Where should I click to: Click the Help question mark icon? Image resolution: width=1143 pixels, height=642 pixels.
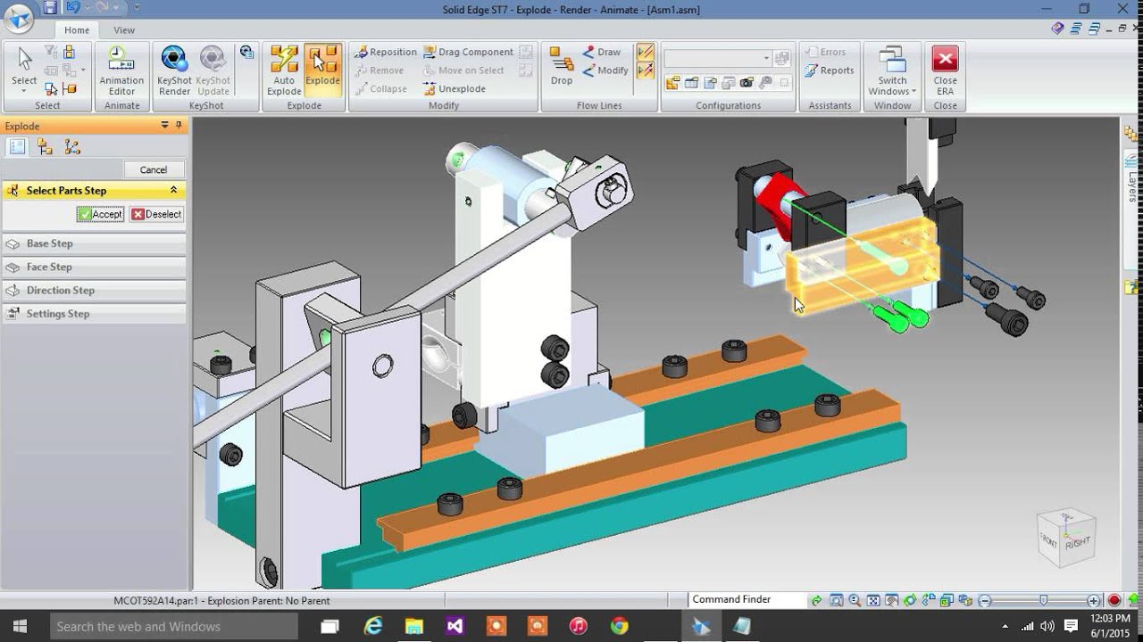[1058, 29]
